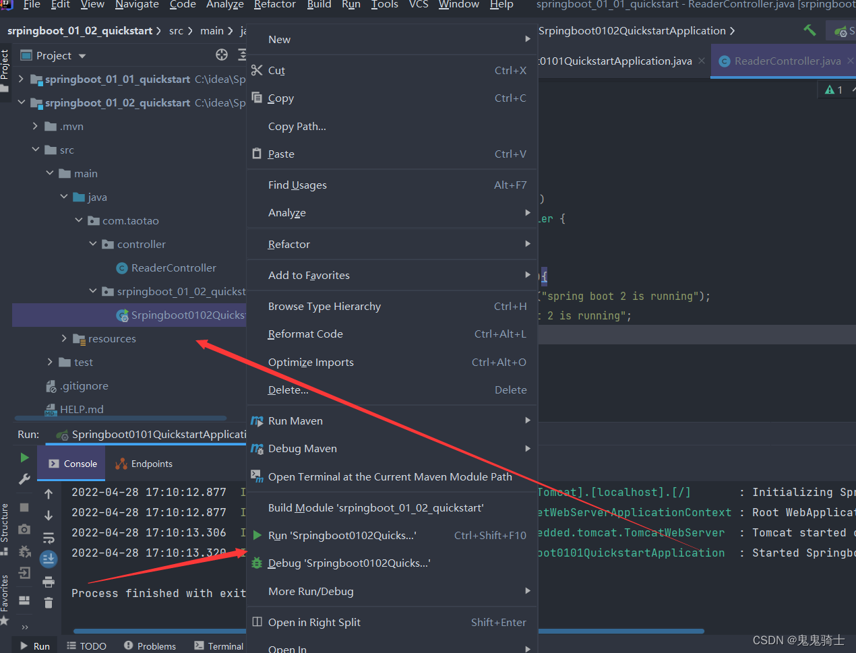Click the bug icon in Run toolbar

point(25,551)
